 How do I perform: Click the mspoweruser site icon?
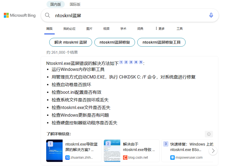pos(173,157)
